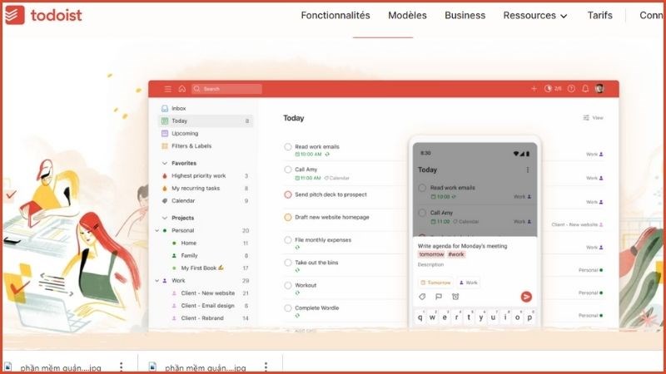
Task: Open the hamburger menu icon in the app bar
Action: point(168,89)
